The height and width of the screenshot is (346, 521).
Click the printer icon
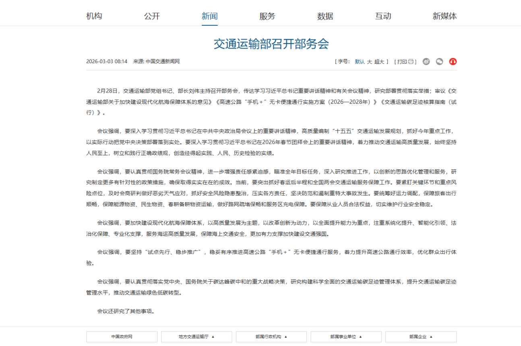point(411,62)
